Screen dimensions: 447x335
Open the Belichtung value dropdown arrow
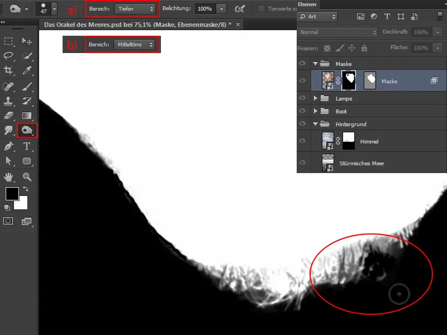221,9
